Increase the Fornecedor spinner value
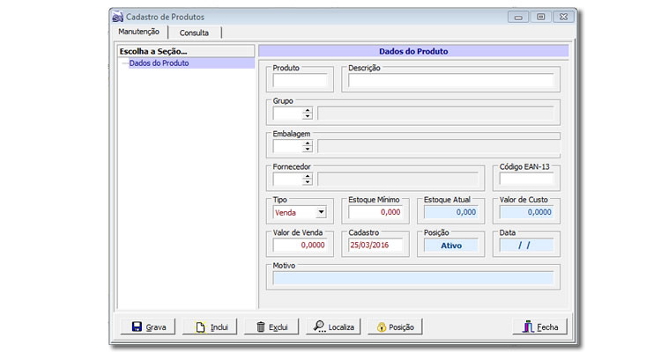 coord(308,176)
